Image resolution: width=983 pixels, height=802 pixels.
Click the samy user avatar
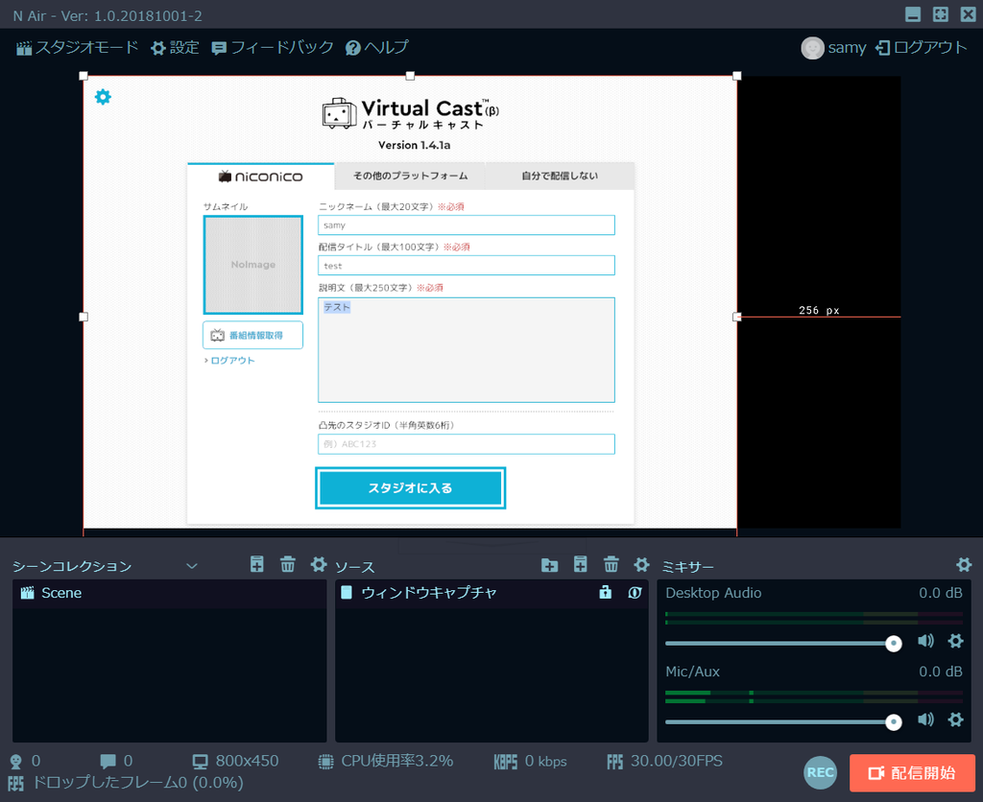[812, 48]
